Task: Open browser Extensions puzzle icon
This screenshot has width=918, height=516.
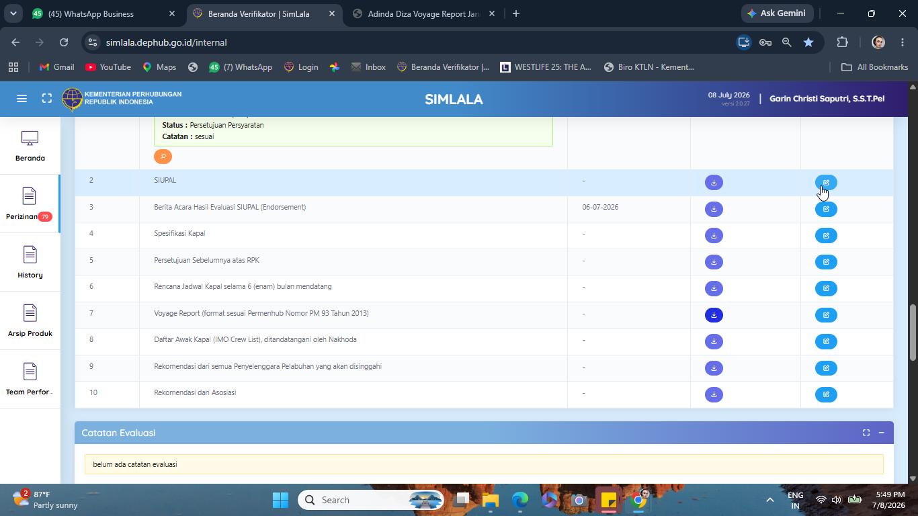Action: 842,42
